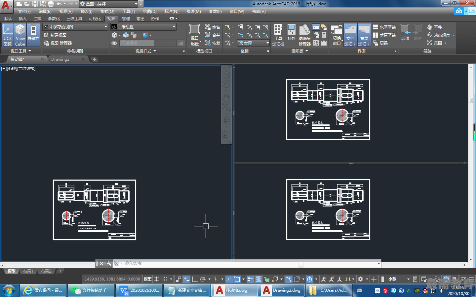Click the new drawing tab plus button
The width and height of the screenshot is (476, 297).
[x=94, y=59]
